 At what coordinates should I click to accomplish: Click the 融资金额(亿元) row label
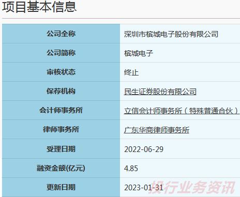tap(61, 168)
